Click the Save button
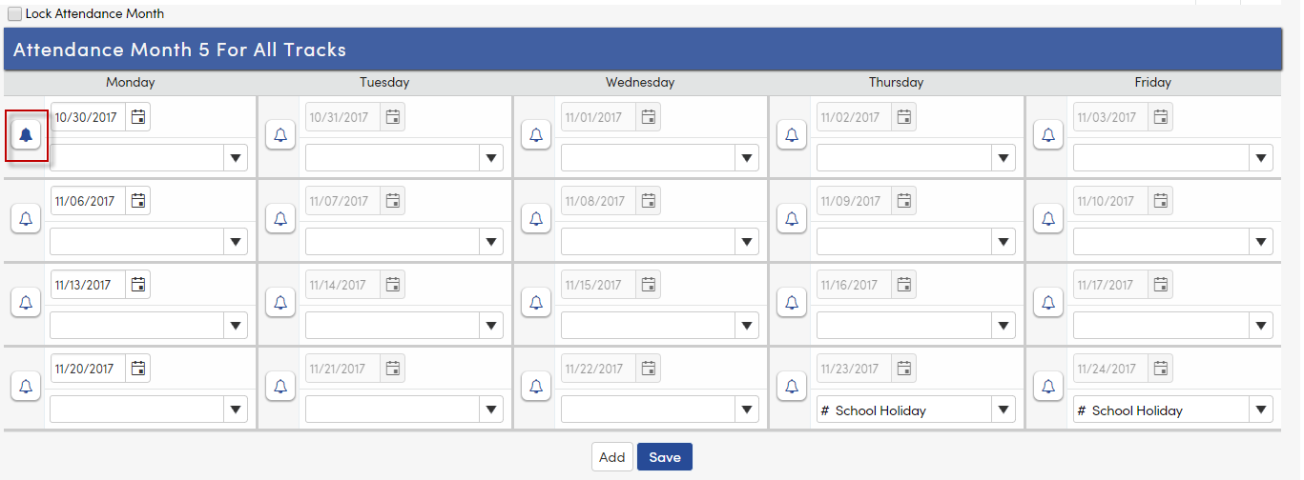Image resolution: width=1304 pixels, height=480 pixels. 665,457
